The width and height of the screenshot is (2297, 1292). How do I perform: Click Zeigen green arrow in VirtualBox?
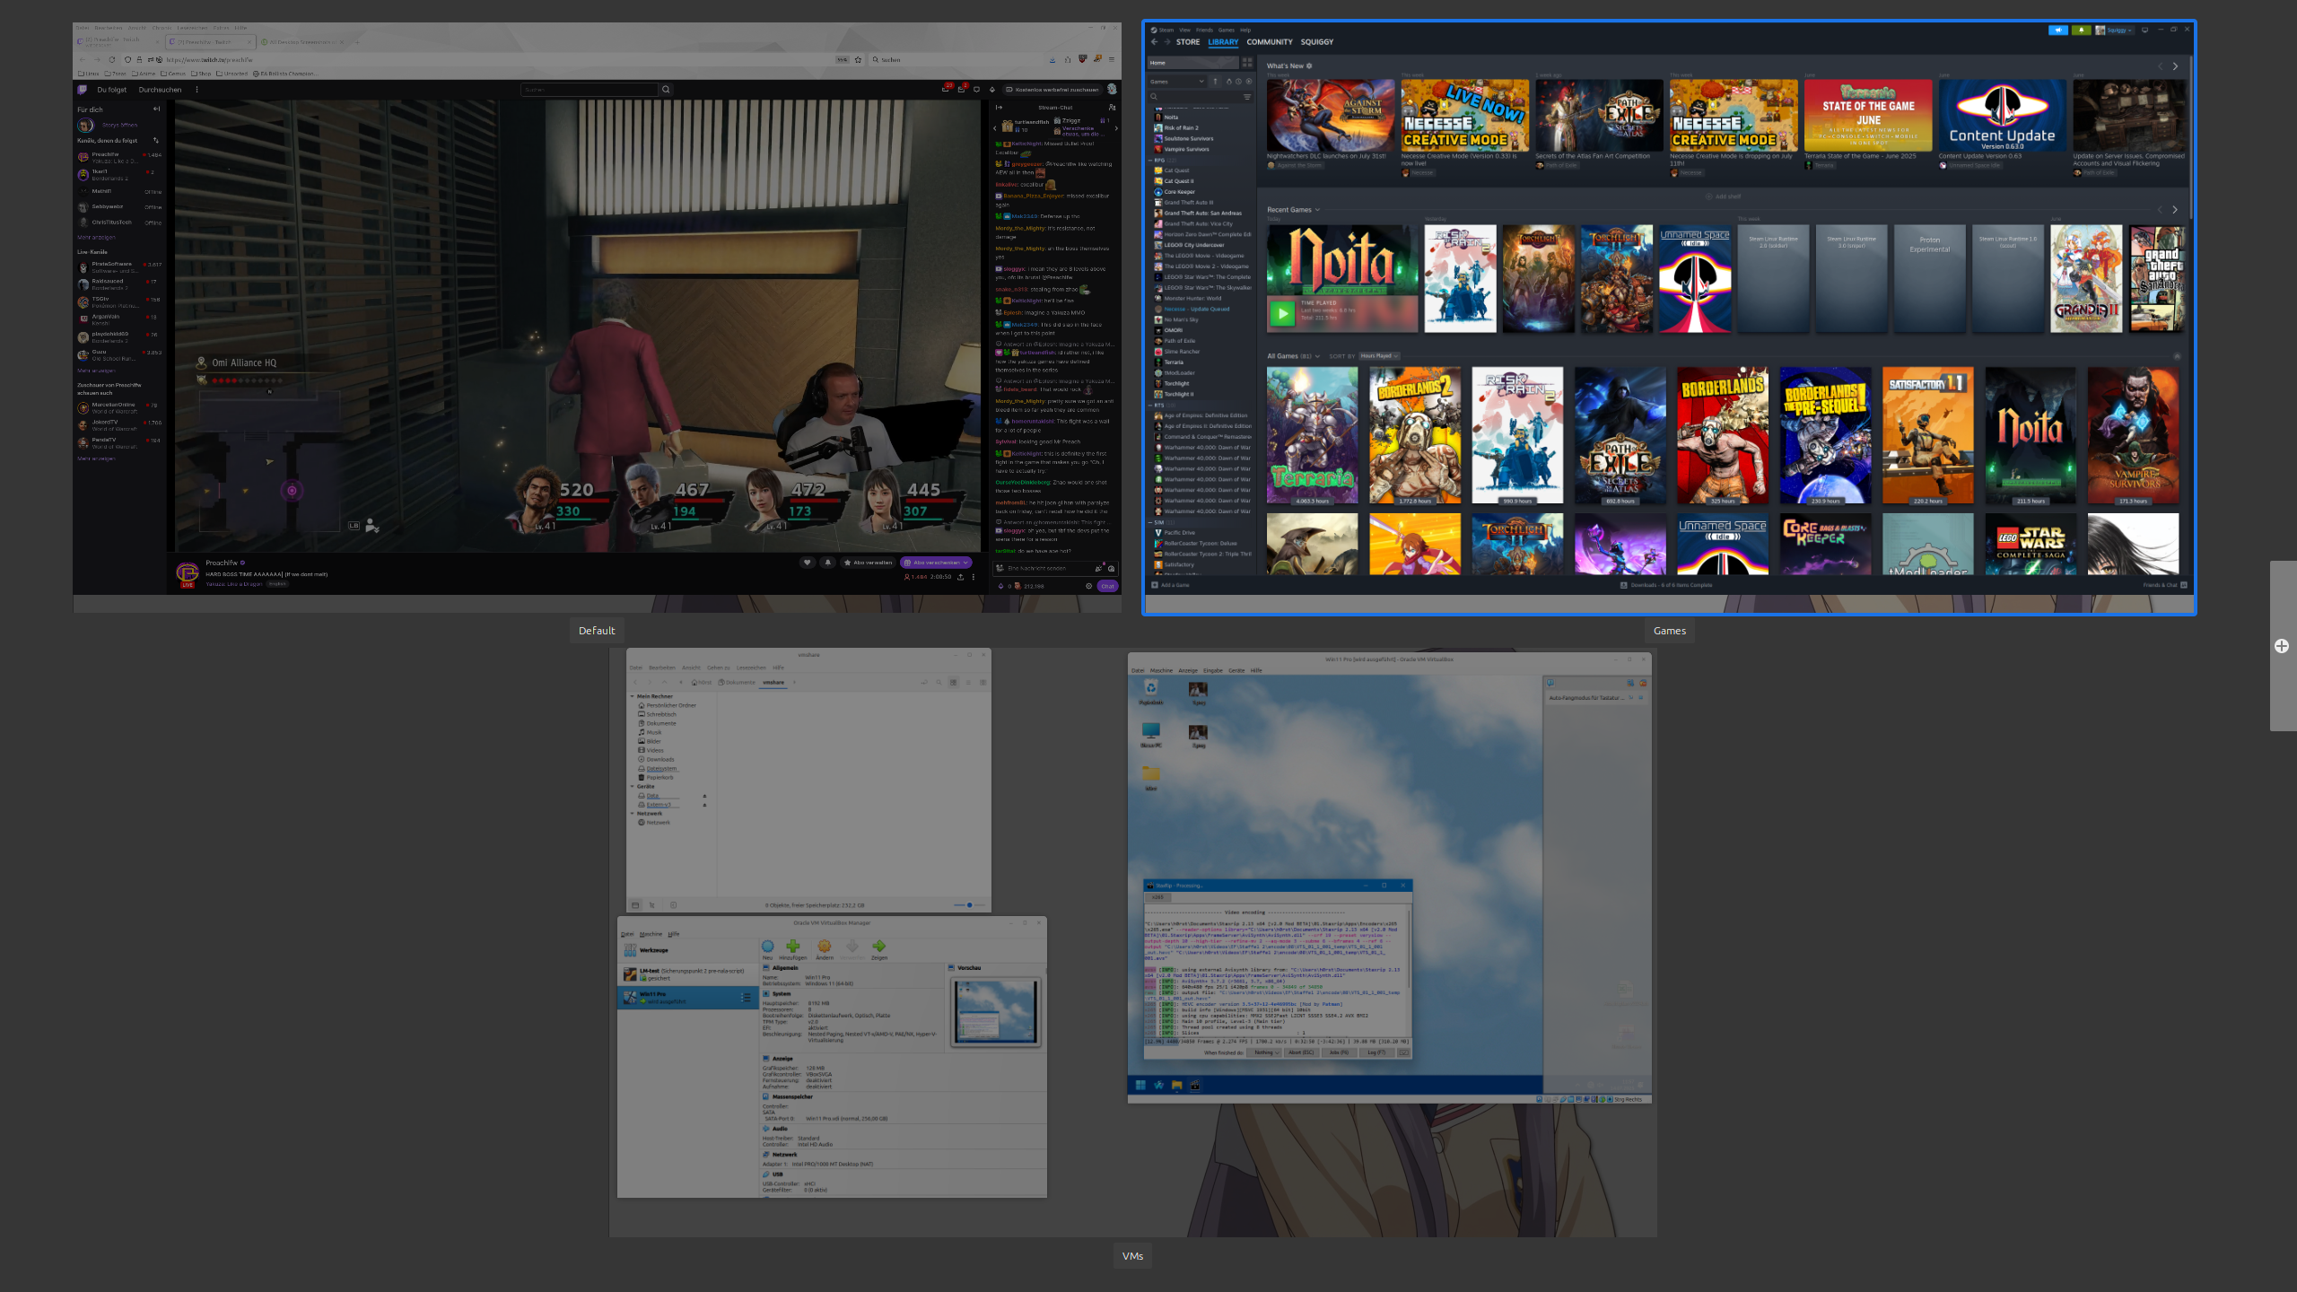click(879, 947)
